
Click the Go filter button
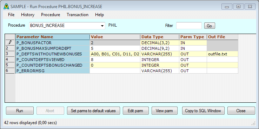[210, 26]
